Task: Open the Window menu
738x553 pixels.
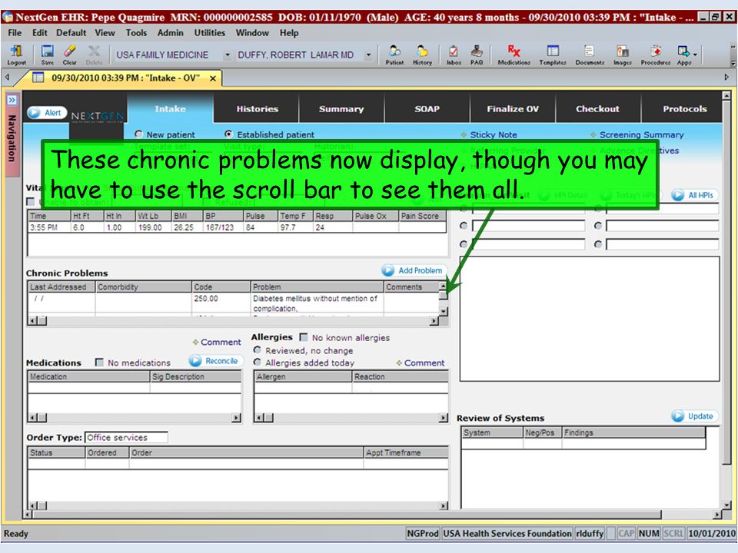Action: click(x=252, y=32)
